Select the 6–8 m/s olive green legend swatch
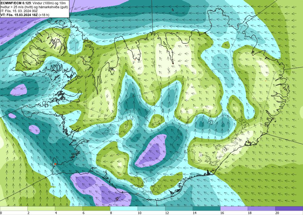The height and width of the screenshot is (215, 303). (x=96, y=209)
